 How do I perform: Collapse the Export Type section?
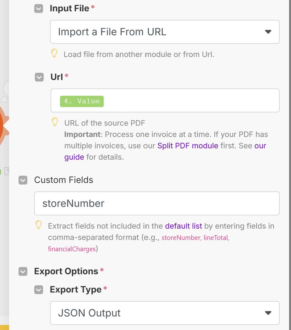coord(38,289)
